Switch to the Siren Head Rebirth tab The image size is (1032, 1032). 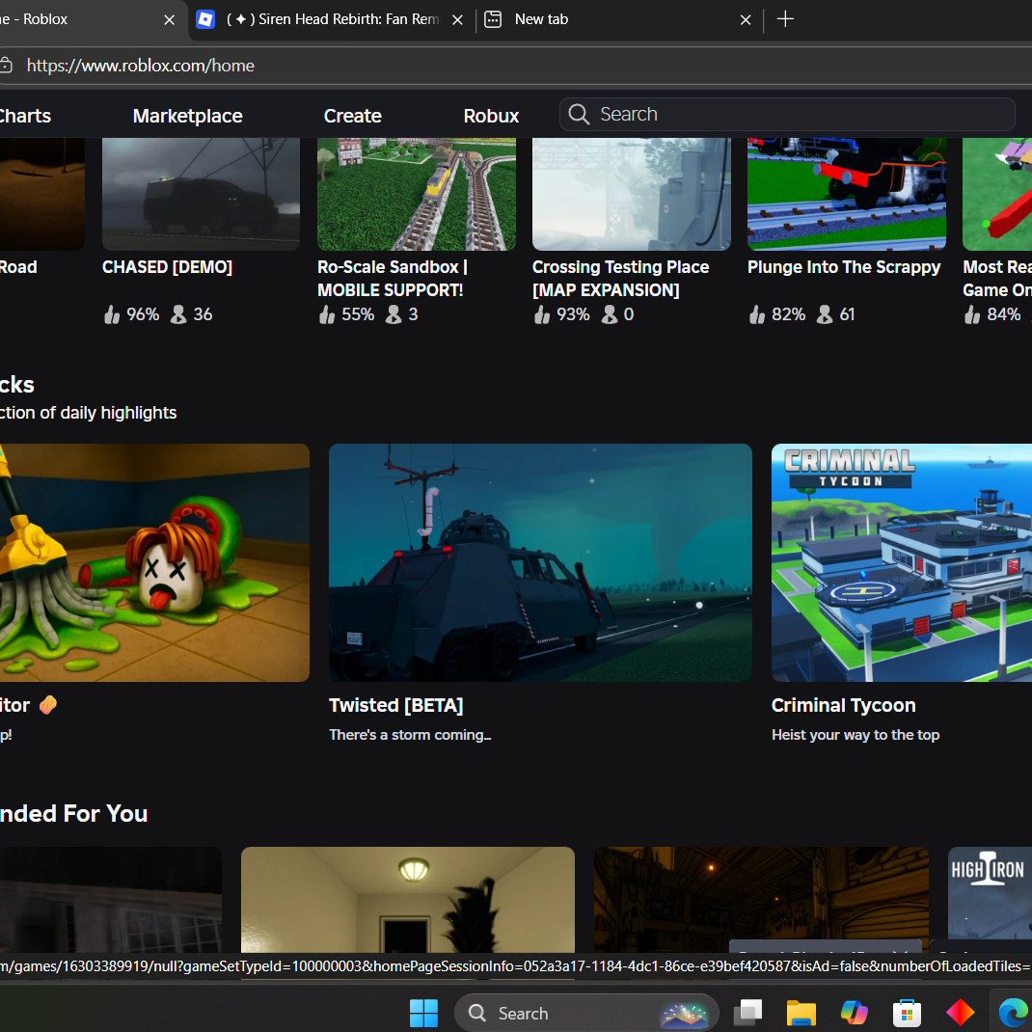pos(328,19)
